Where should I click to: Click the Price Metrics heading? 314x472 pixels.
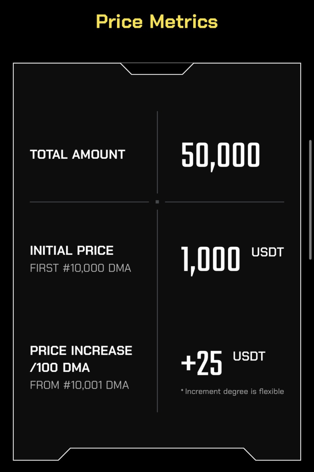(157, 21)
